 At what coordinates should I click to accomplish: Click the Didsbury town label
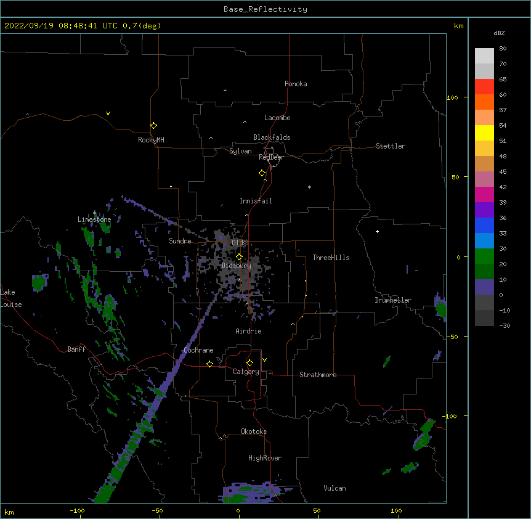[237, 266]
